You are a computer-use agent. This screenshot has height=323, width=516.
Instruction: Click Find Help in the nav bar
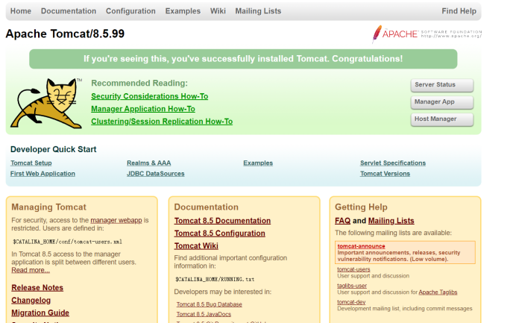[x=459, y=11]
